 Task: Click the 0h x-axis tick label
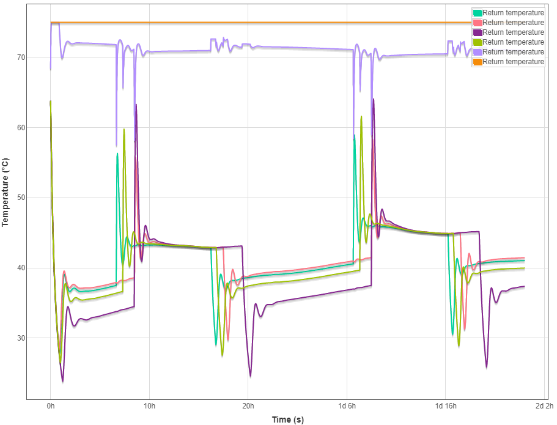click(x=51, y=406)
